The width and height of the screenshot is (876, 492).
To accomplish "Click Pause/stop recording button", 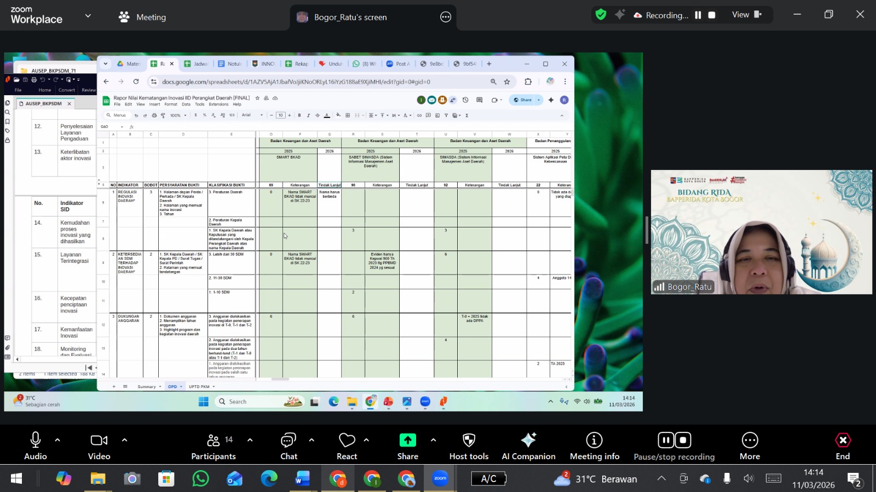I will point(674,446).
